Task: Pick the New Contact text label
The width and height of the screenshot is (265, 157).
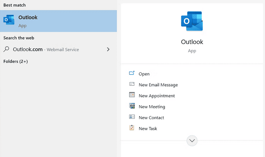Action: [151, 118]
